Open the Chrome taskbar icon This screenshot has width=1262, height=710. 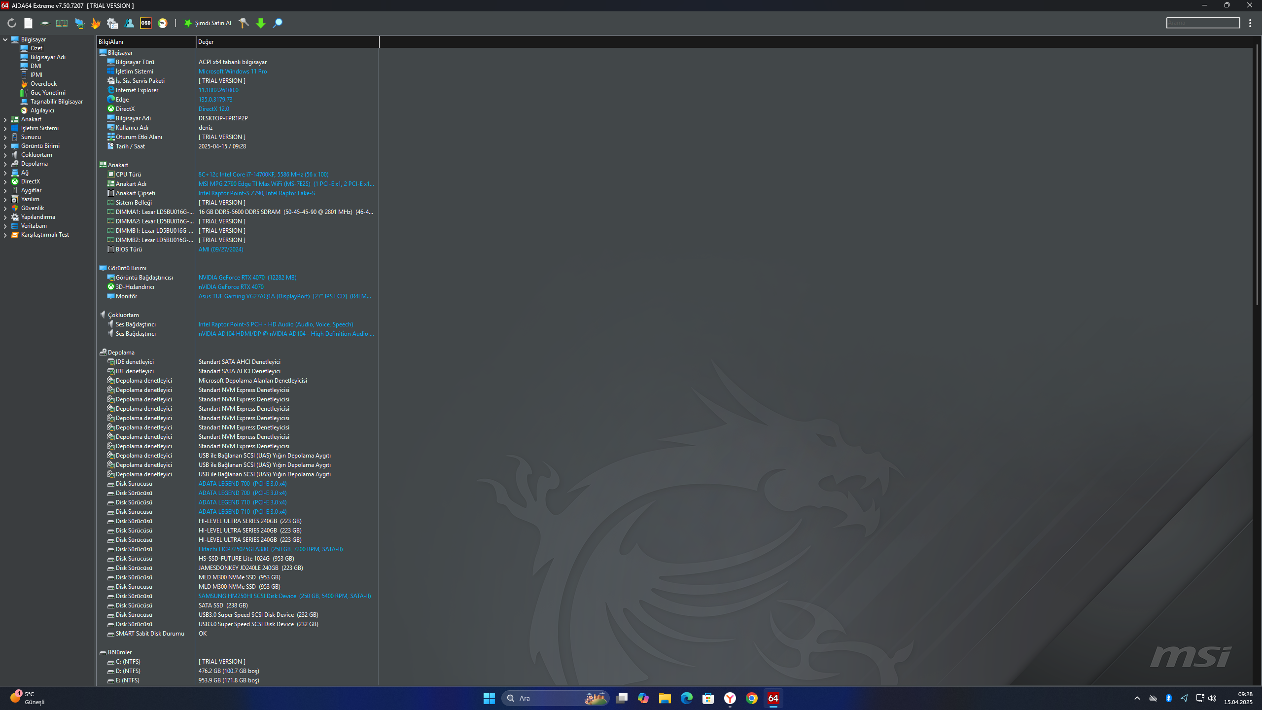click(x=751, y=698)
